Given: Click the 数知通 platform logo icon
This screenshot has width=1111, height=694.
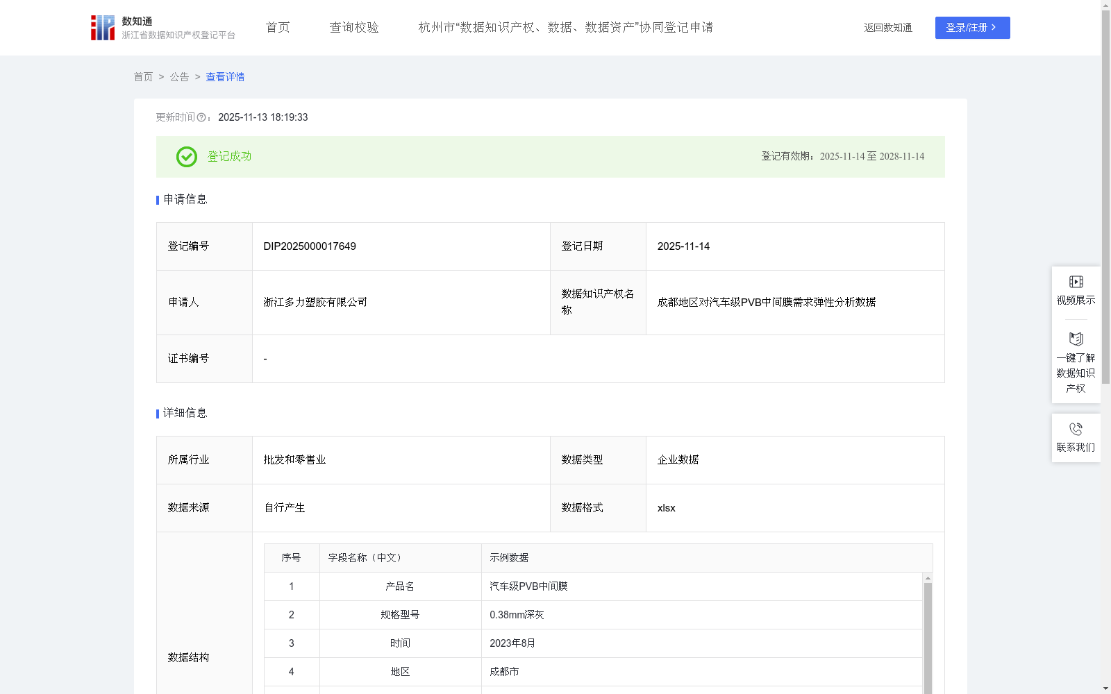Looking at the screenshot, I should pyautogui.click(x=101, y=27).
